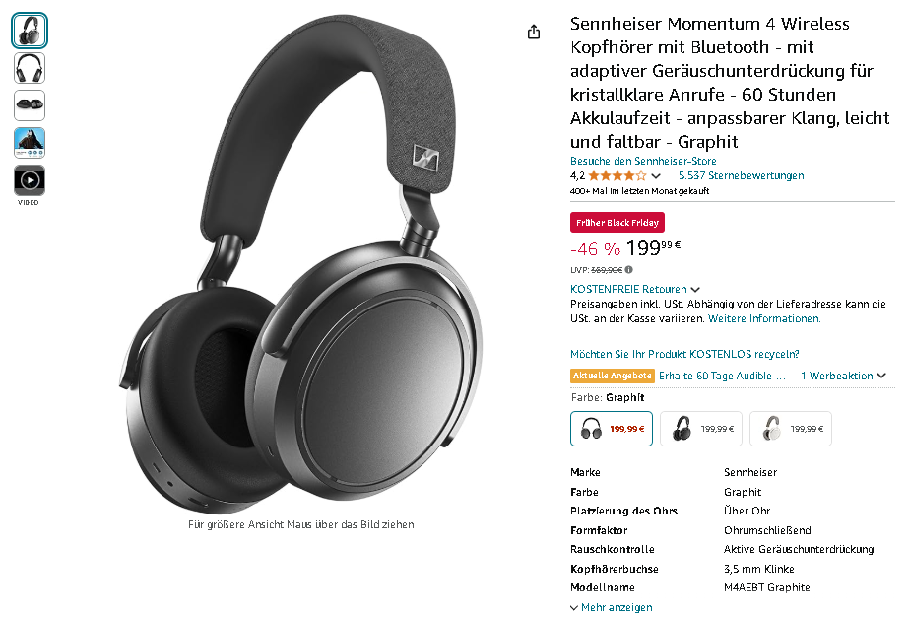
Task: Select the lifestyle photo thumbnail
Action: point(29,143)
